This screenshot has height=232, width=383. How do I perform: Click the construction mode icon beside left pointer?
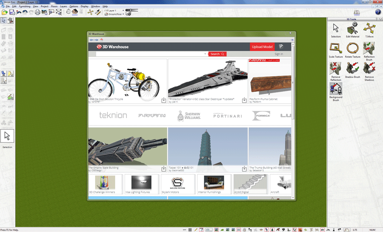point(11,20)
